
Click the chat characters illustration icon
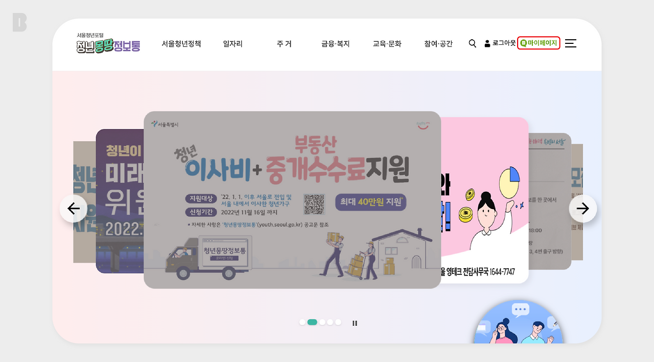519,322
